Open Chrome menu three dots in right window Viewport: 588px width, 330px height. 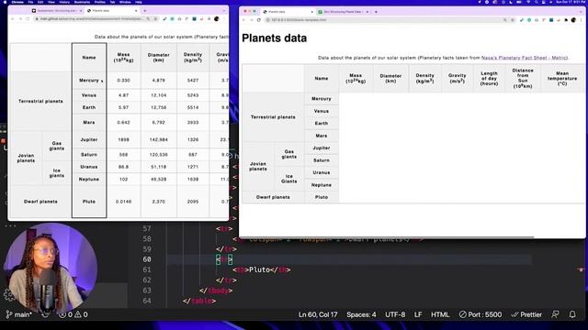pos(582,20)
